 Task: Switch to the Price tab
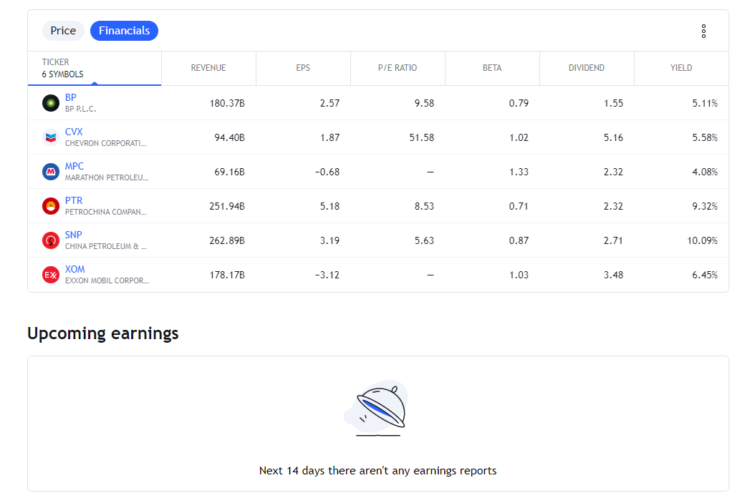63,31
